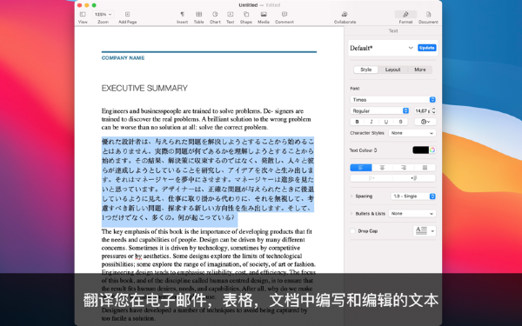Open the Regular font style dropdown
Viewport: 522px width, 326px height.
(x=379, y=110)
